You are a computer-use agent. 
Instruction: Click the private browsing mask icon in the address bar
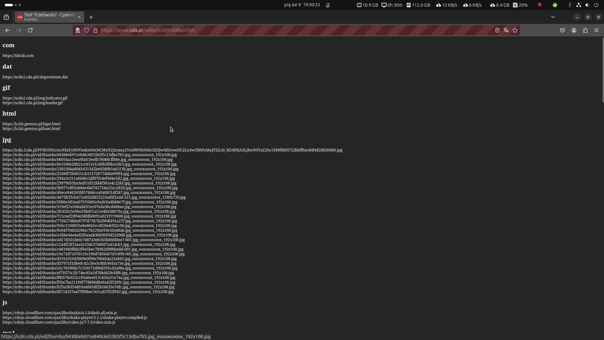78,30
